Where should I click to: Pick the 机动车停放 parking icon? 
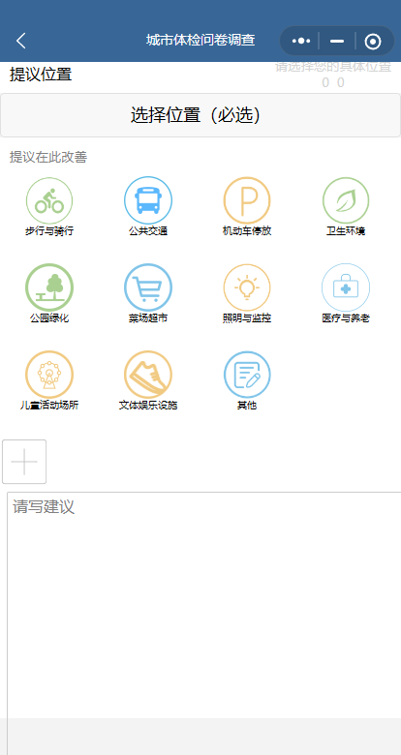(x=247, y=200)
